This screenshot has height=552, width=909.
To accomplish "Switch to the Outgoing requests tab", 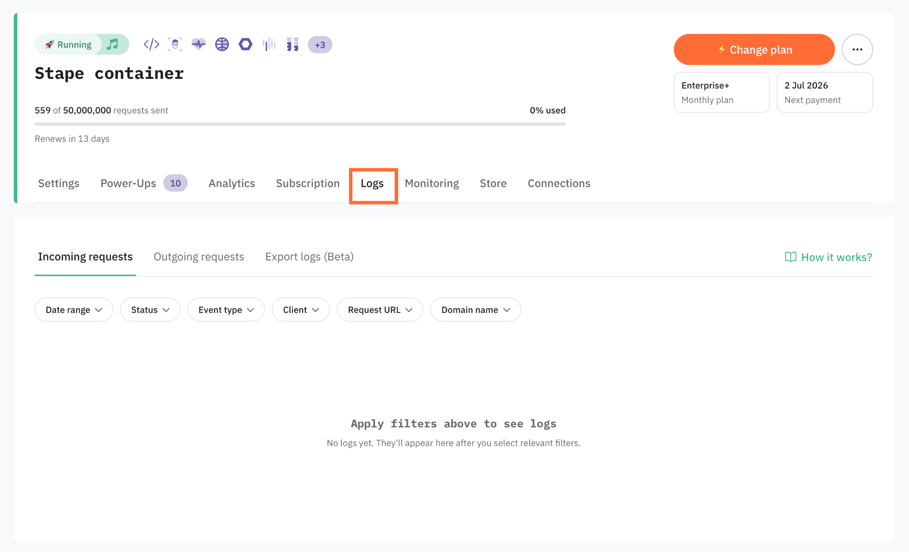I will tap(199, 257).
